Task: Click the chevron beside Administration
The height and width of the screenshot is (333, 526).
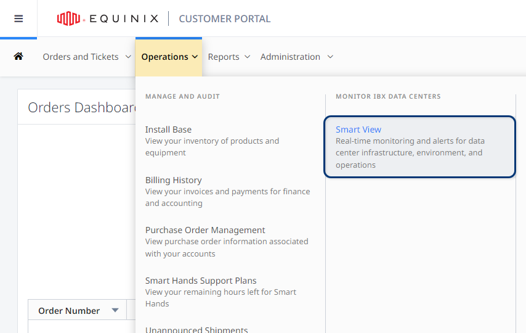Action: click(x=330, y=57)
